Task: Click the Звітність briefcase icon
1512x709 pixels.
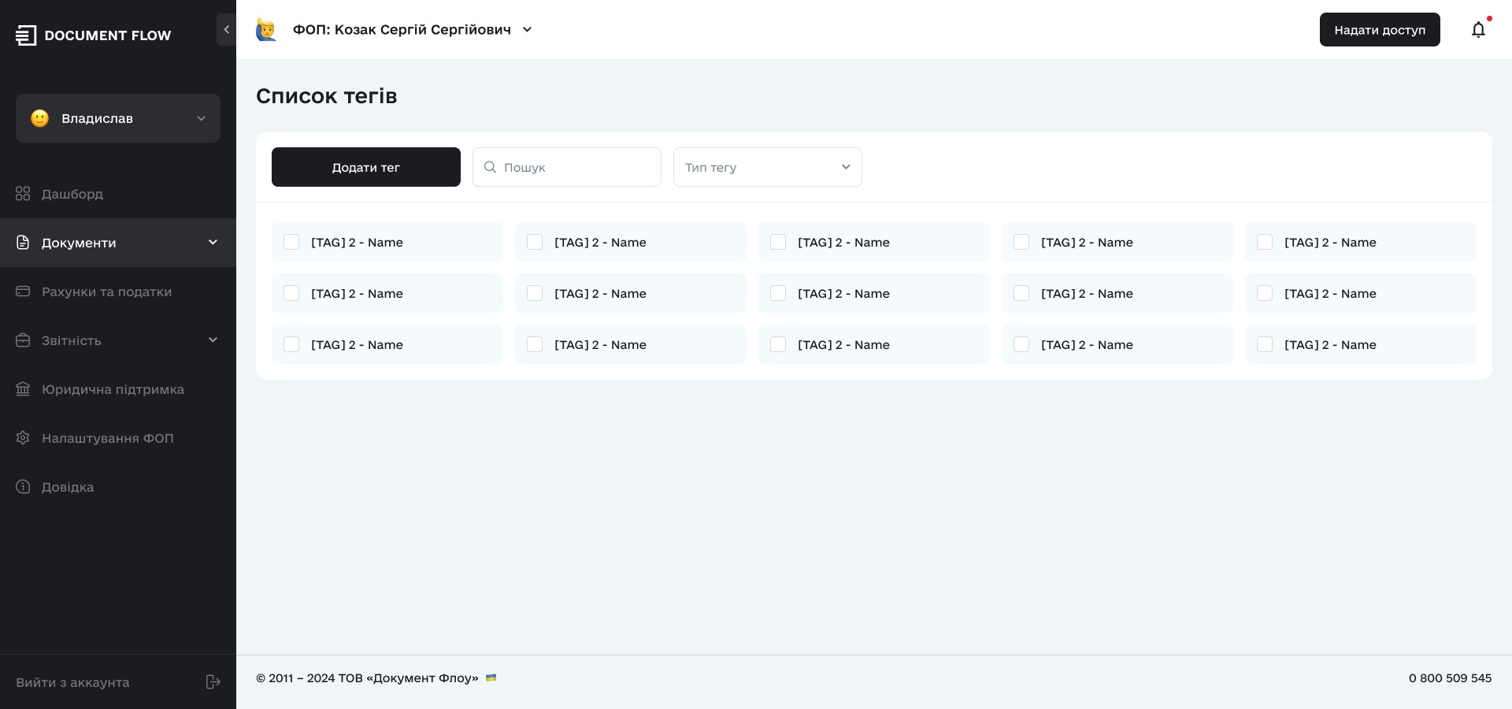Action: [x=23, y=340]
